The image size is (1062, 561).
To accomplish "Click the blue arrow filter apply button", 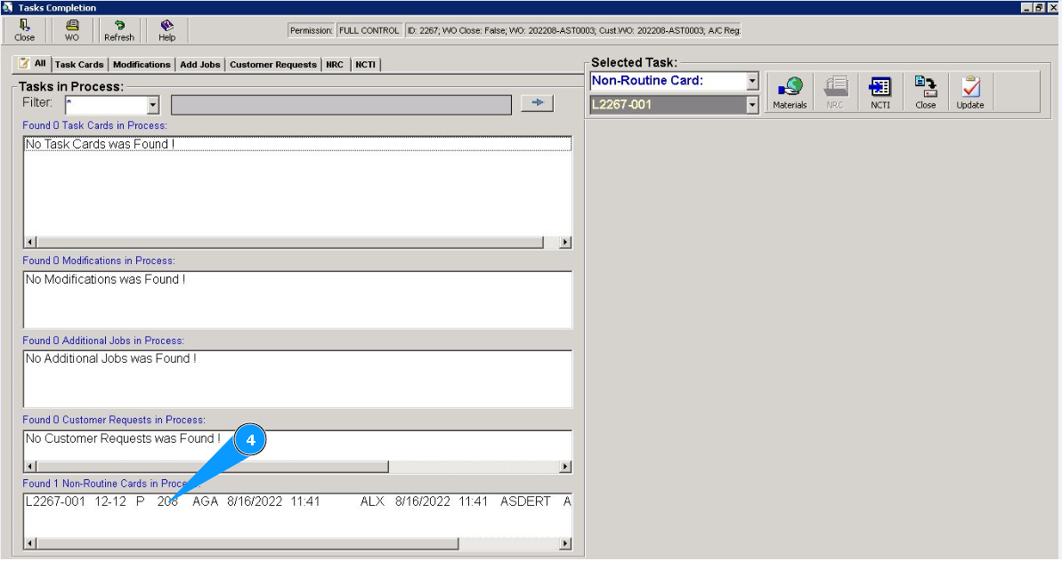I will (x=537, y=103).
